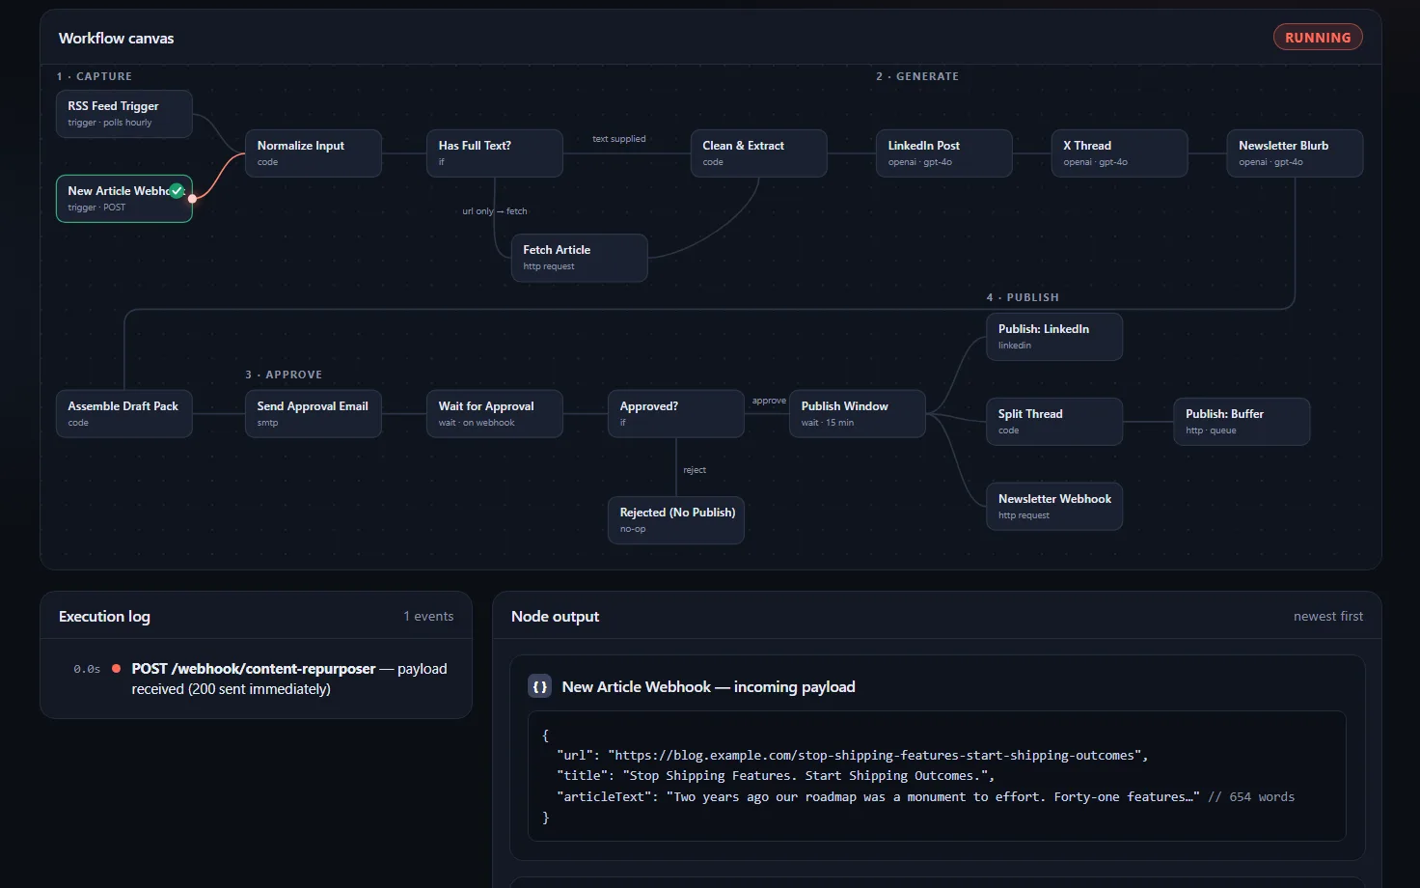Select the Publish Window node
This screenshot has height=888, width=1420.
coord(858,414)
